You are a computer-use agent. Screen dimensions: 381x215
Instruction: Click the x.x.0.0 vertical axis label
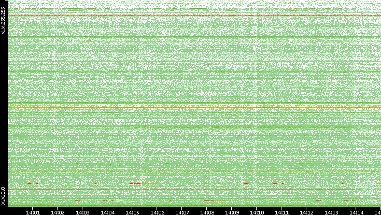tap(3, 196)
